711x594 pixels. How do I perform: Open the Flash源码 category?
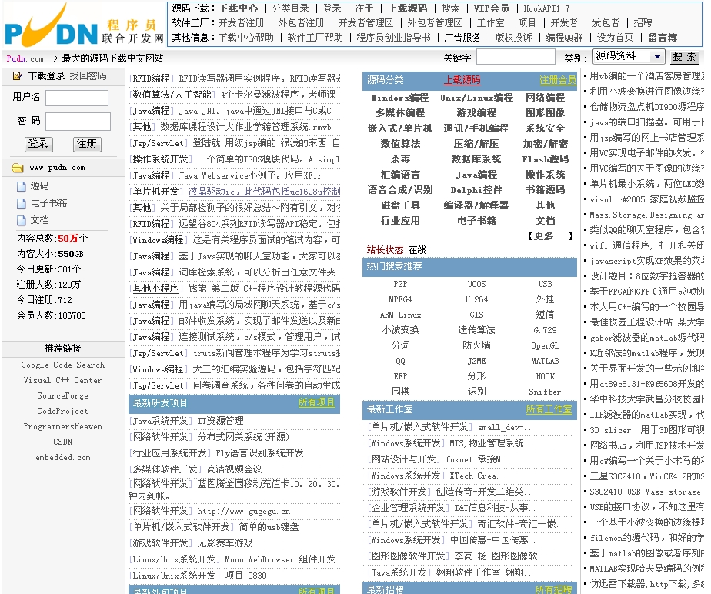click(x=545, y=159)
